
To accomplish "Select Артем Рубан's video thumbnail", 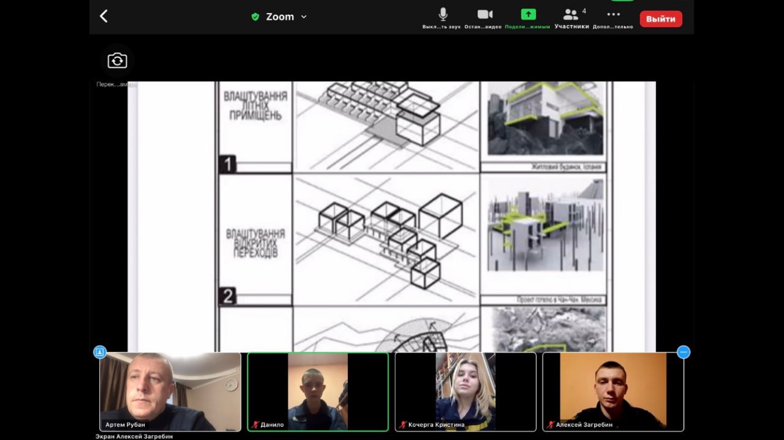I will click(170, 392).
